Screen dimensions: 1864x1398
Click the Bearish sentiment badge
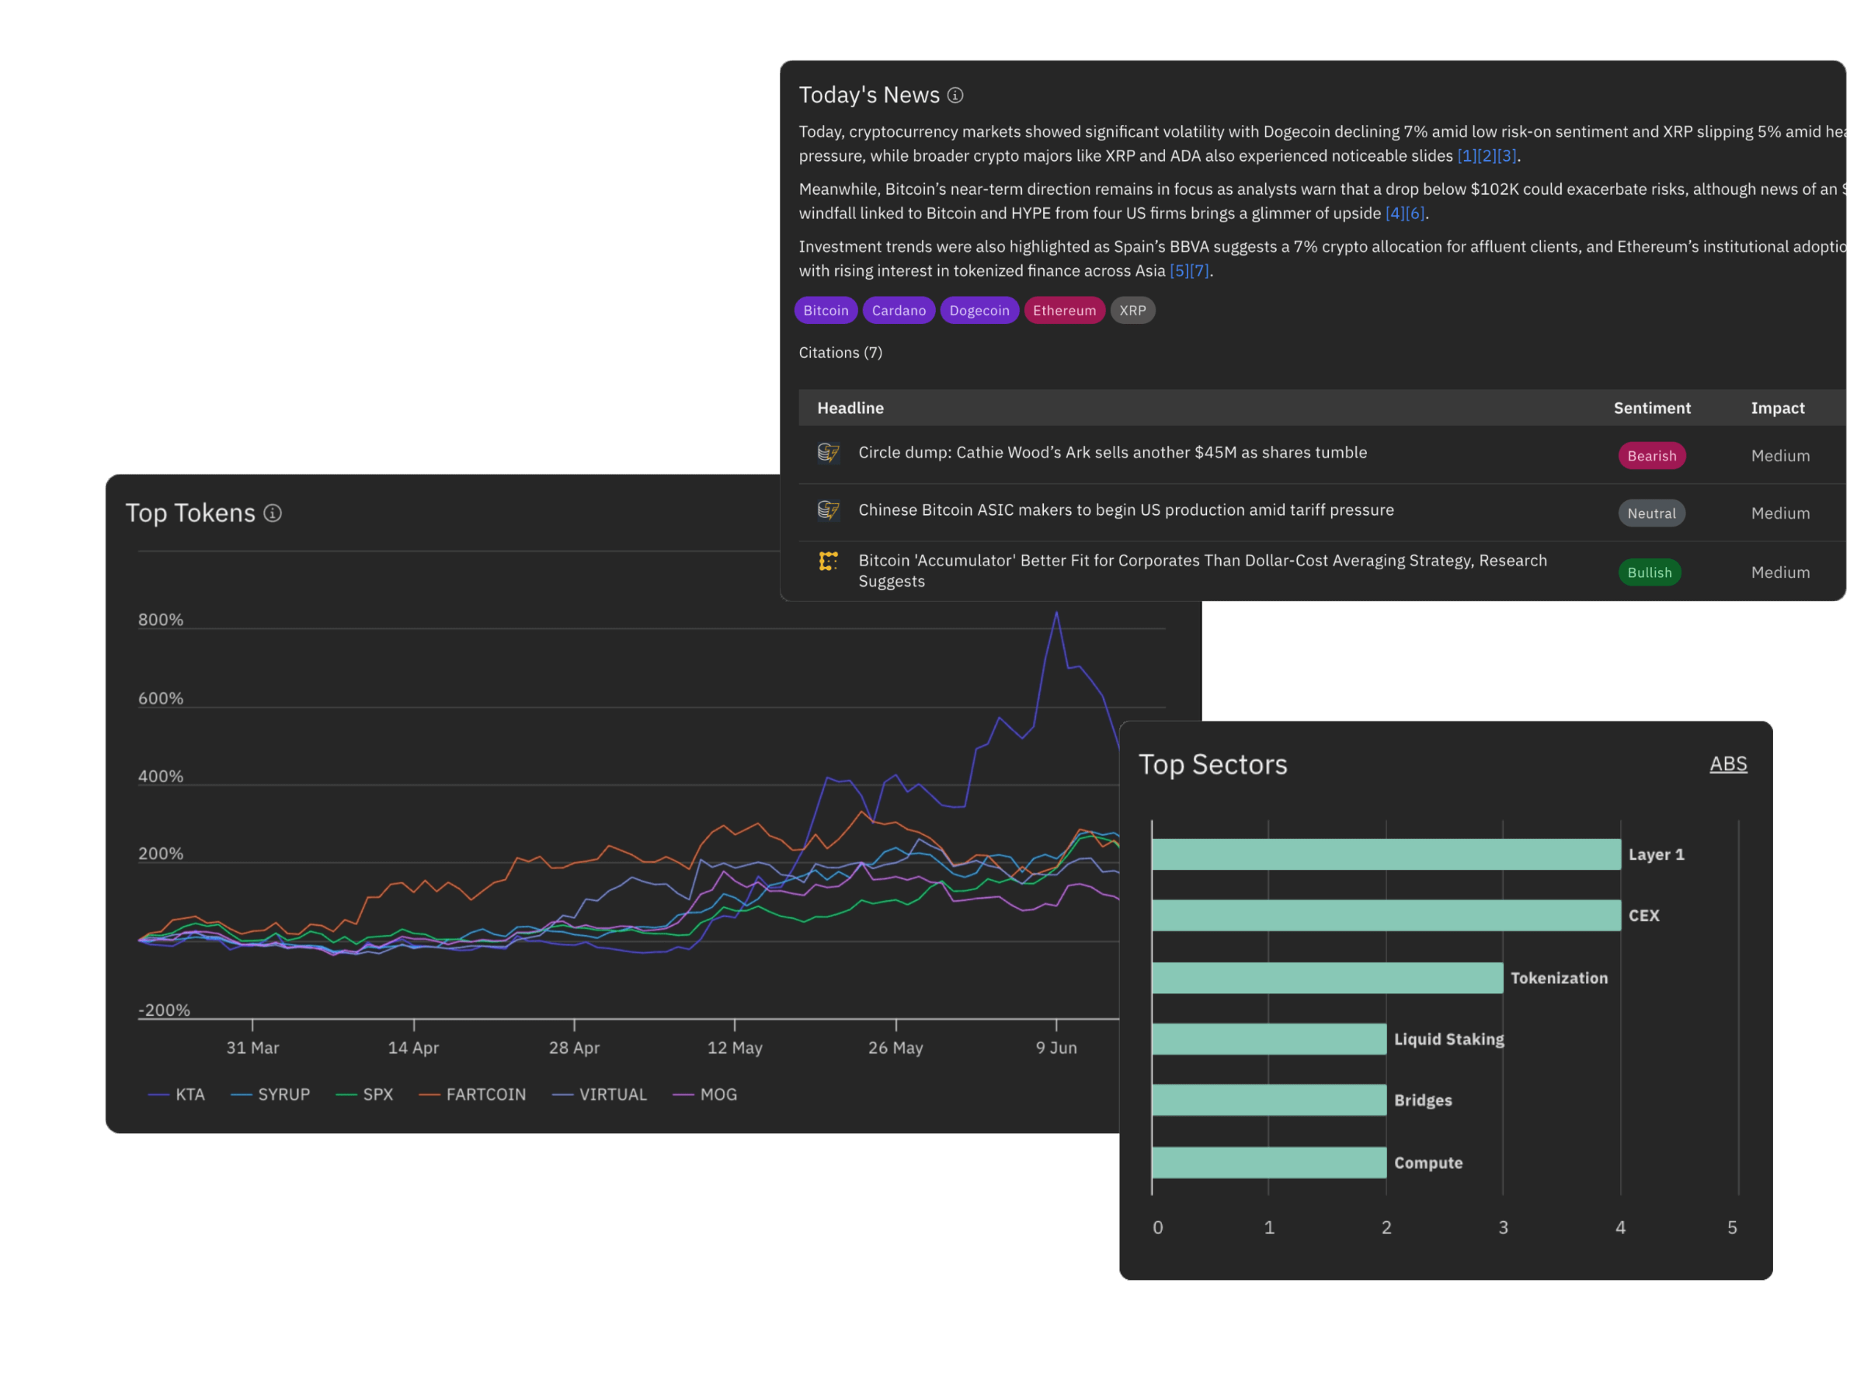coord(1652,455)
